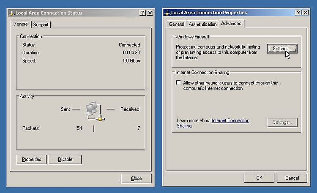The height and width of the screenshot is (193, 317).
Task: Click the 'Allow other network users' label text
Action: point(230,85)
